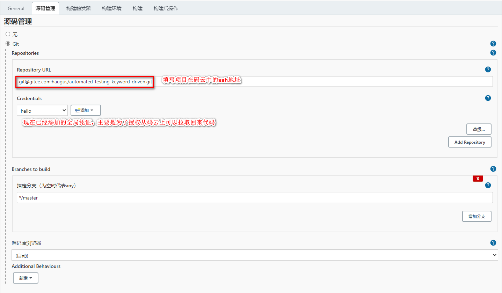Select the Git radio button

[8, 44]
